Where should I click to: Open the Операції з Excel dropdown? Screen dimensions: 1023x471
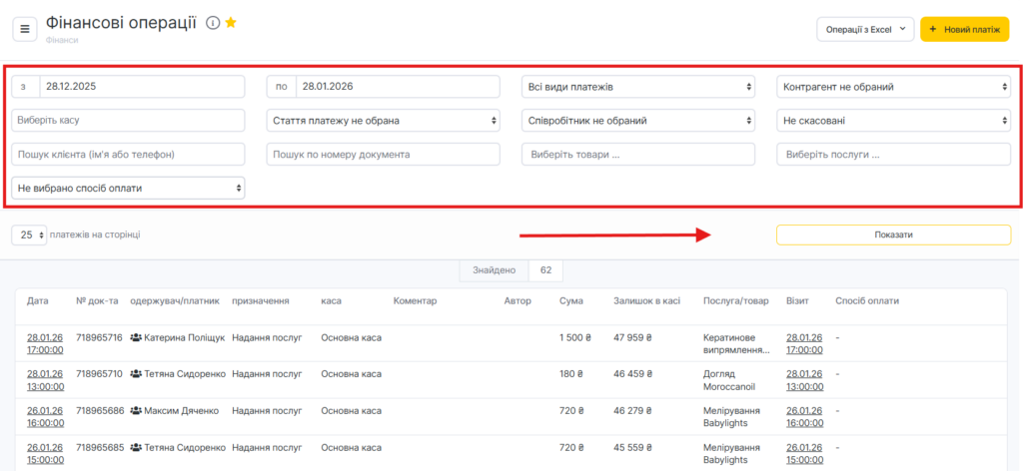pyautogui.click(x=865, y=30)
